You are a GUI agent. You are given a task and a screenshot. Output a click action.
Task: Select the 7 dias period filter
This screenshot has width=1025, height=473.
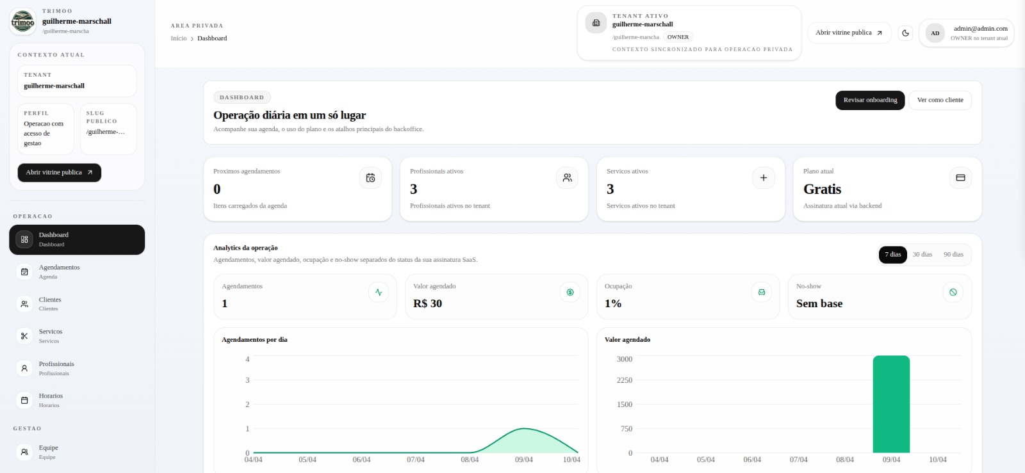892,255
